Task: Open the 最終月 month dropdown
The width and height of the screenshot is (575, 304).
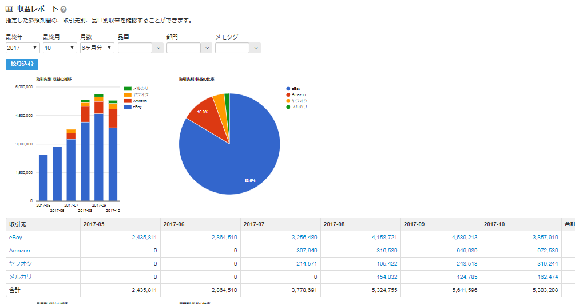Action: 60,48
